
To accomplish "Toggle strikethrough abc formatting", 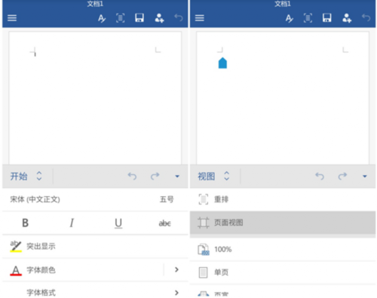I will tap(164, 223).
